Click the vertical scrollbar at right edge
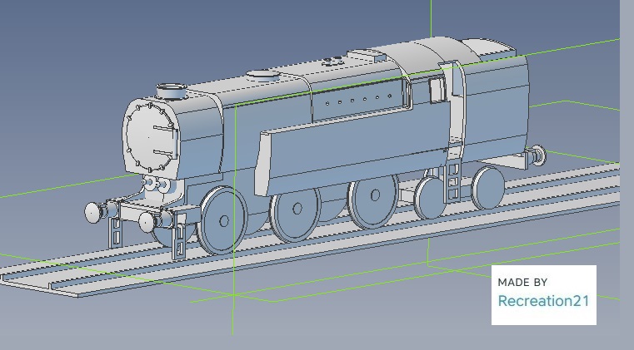Image resolution: width=634 pixels, height=350 pixels. coord(627,166)
